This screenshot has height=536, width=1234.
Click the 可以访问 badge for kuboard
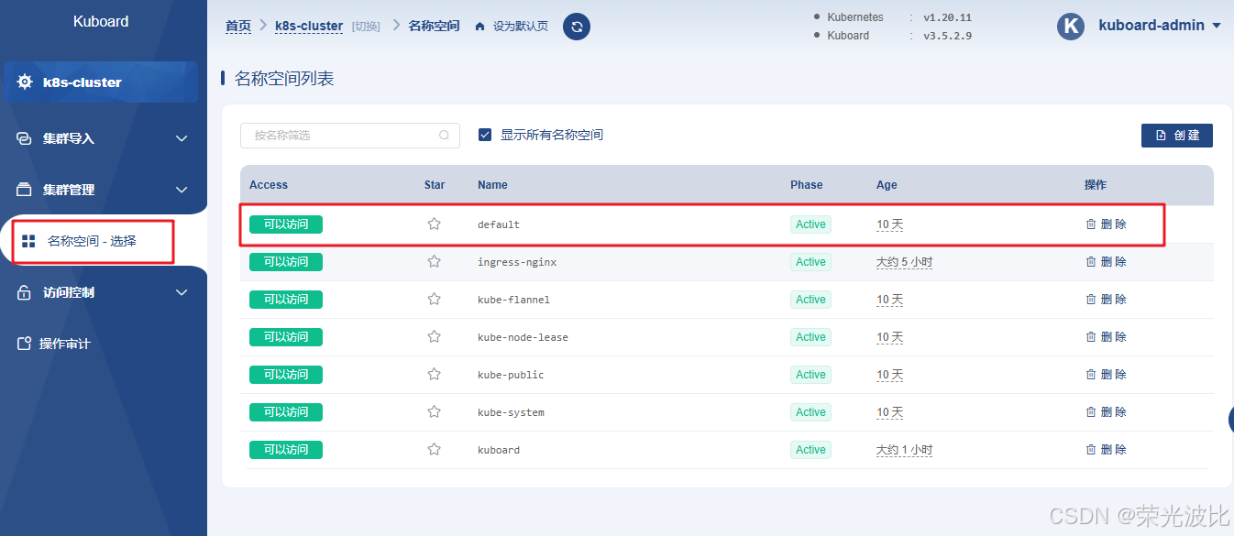(x=286, y=449)
